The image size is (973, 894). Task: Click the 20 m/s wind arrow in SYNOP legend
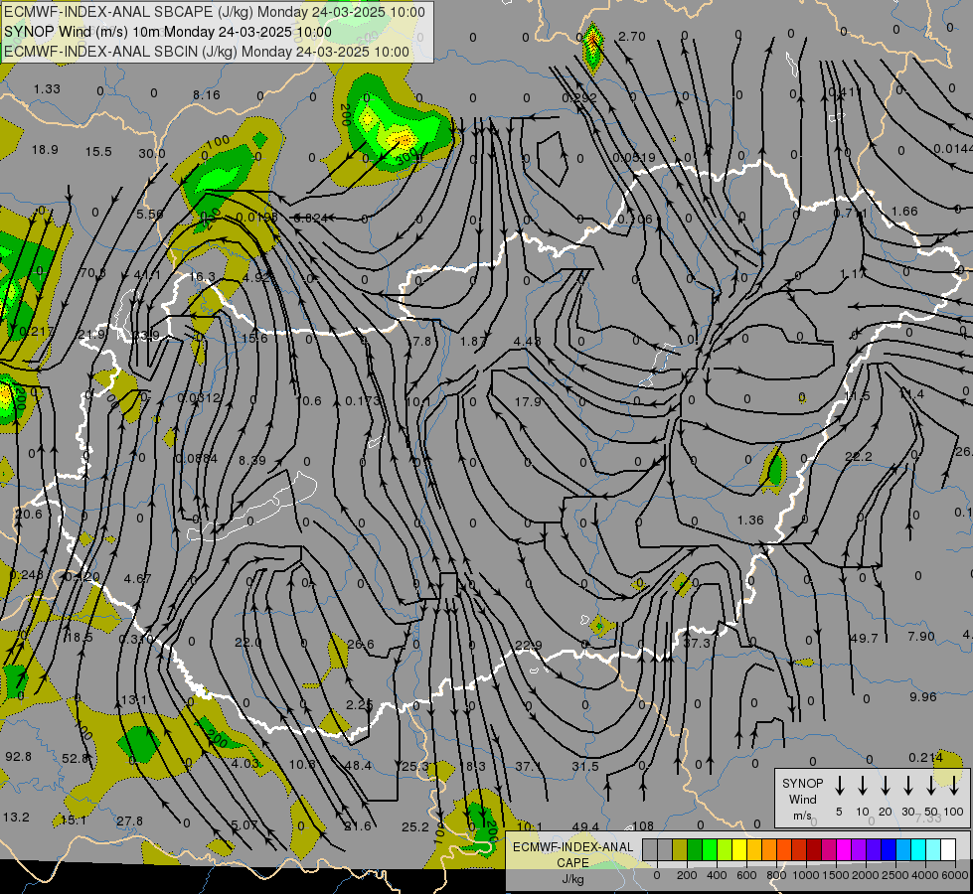pos(886,785)
